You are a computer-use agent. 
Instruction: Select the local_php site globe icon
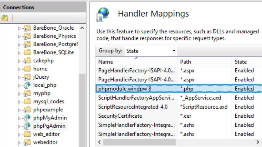coord(27,85)
